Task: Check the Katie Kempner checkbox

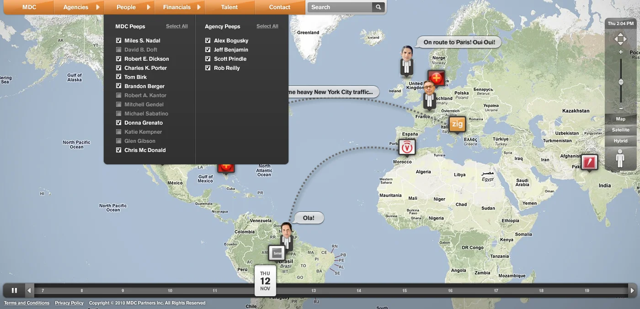Action: (119, 132)
